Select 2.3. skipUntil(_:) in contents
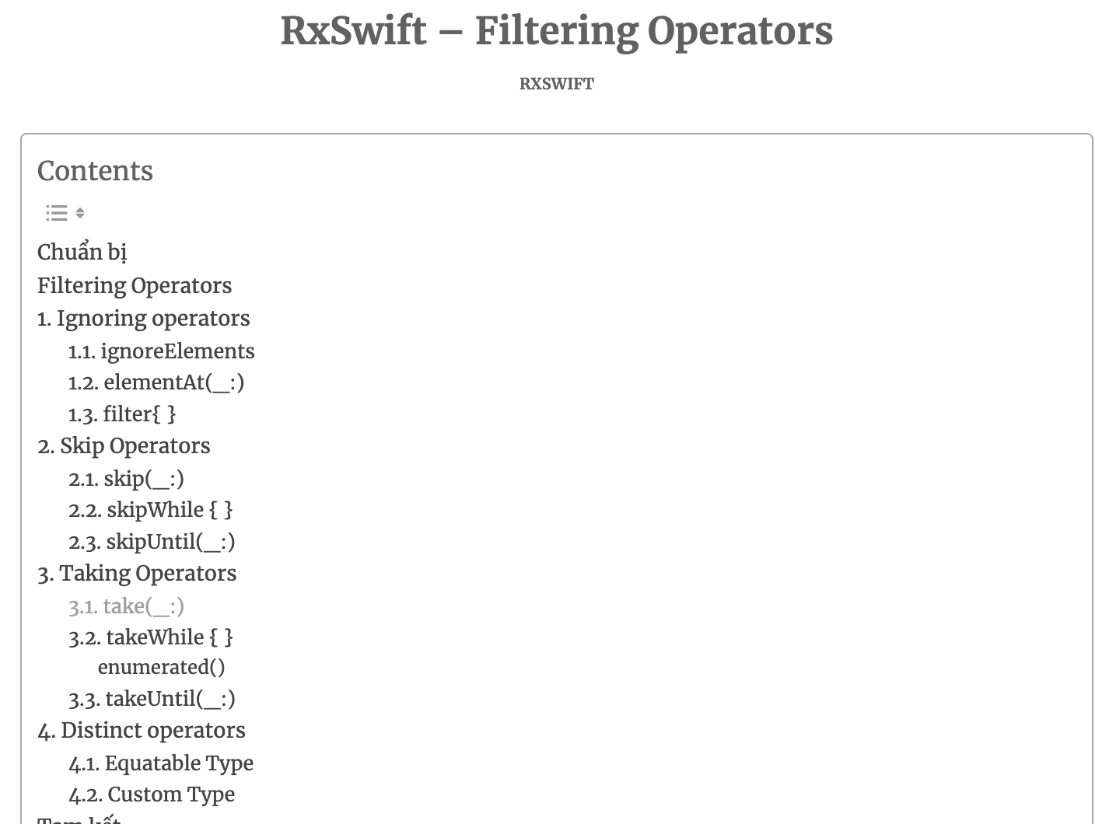This screenshot has width=1095, height=824. pyautogui.click(x=152, y=542)
